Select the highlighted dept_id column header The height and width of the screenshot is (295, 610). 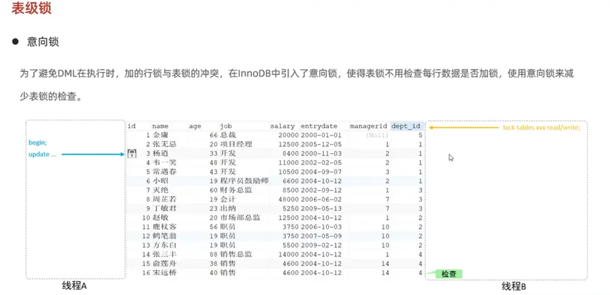point(406,126)
